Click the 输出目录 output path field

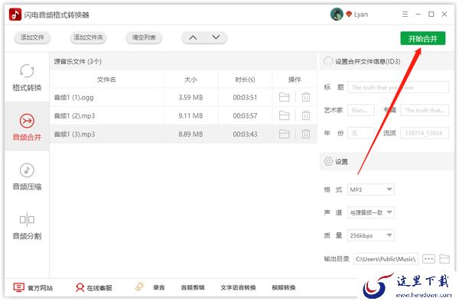click(x=386, y=259)
